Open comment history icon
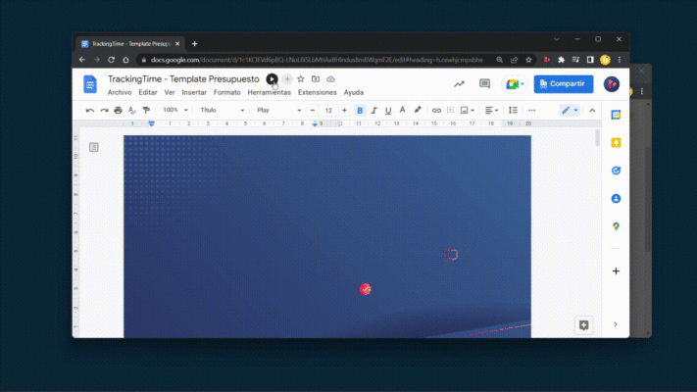Viewport: 697px width, 392px height. [x=484, y=83]
